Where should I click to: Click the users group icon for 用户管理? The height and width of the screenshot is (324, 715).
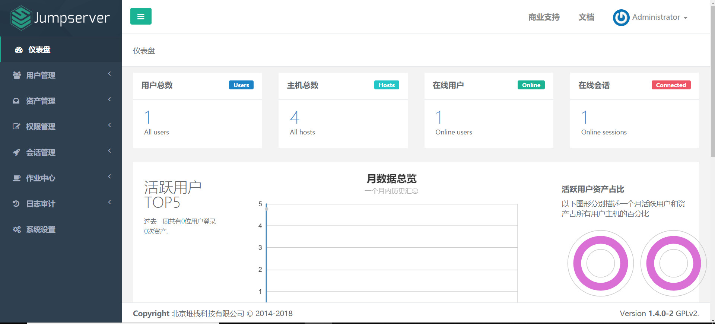(17, 75)
